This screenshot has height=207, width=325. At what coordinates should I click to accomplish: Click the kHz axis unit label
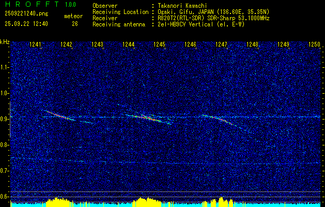click(x=5, y=42)
